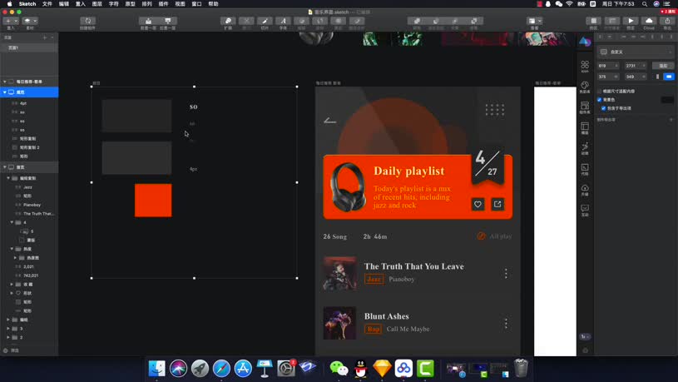
Task: Select the landscape orientation toggle button
Action: (x=669, y=77)
